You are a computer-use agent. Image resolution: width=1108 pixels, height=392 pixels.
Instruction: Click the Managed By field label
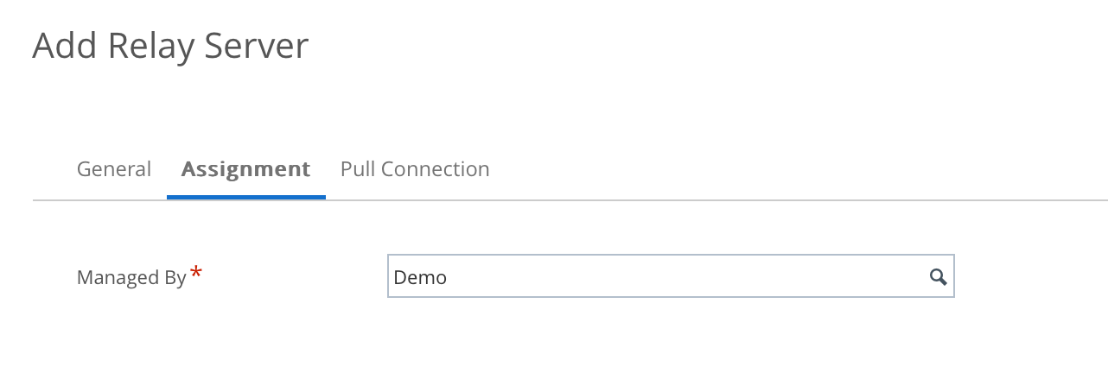131,278
